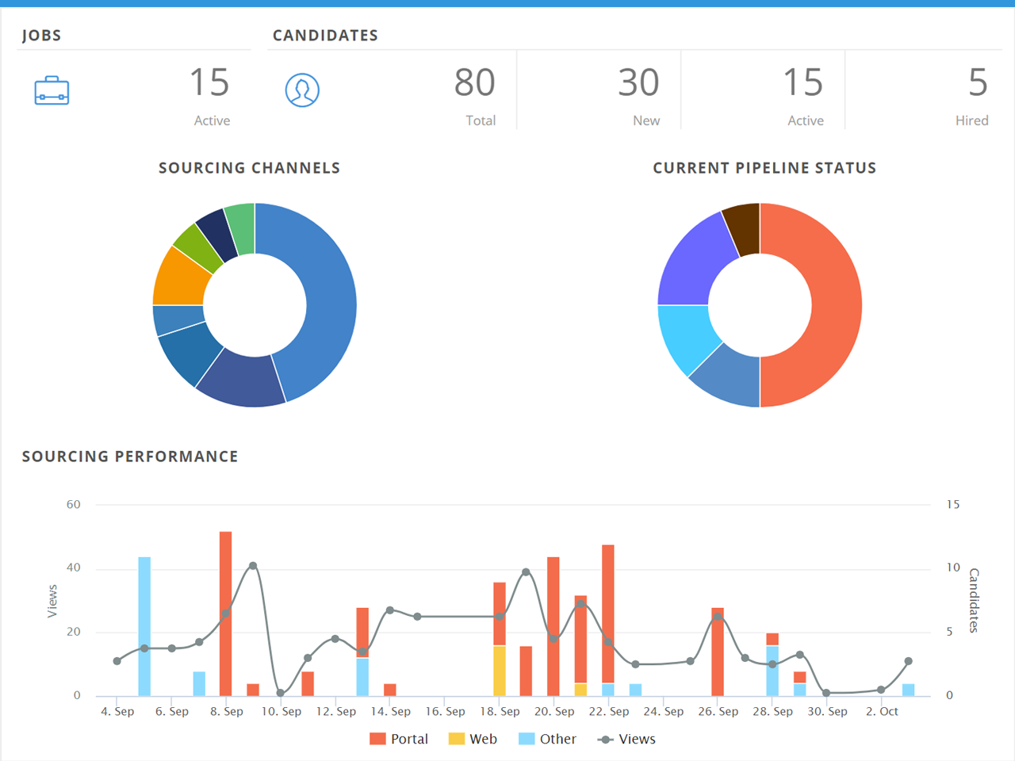Toggle the Portal series in the legend

coord(399,739)
